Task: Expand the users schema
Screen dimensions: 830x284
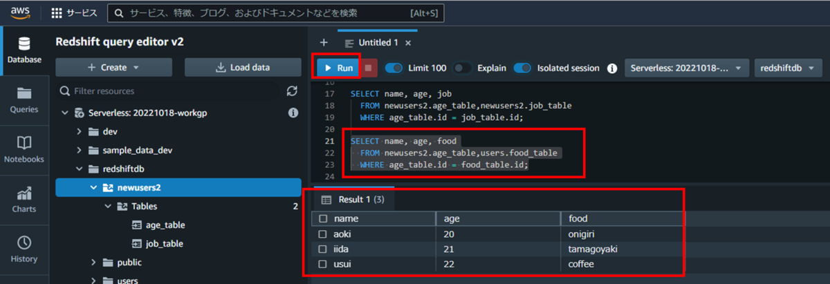Action: 93,281
